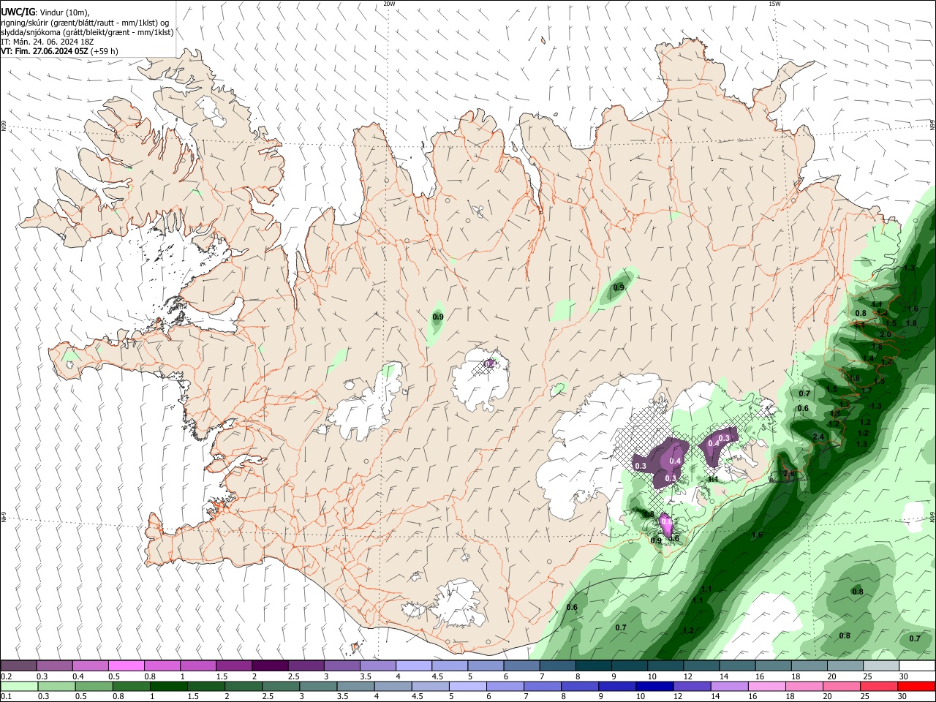This screenshot has width=936, height=702.
Task: Pick the light green 0.3 swatch in bottom legend row
Action: [56, 686]
